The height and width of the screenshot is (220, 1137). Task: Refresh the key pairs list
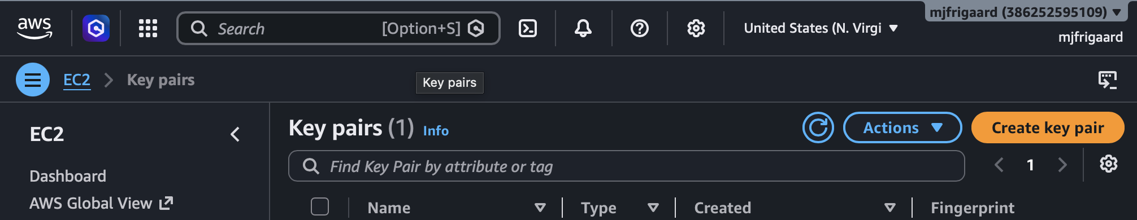tap(818, 127)
